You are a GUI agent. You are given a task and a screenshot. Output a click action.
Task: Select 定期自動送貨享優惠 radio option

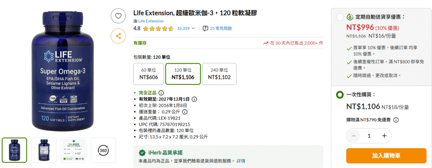340,17
